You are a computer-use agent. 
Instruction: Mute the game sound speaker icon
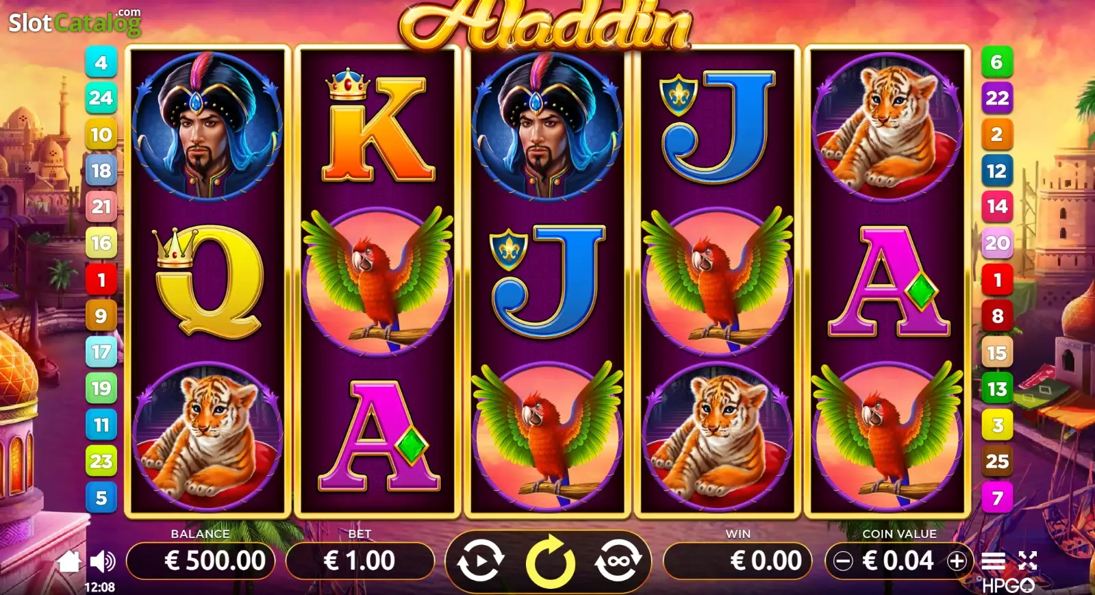click(103, 561)
